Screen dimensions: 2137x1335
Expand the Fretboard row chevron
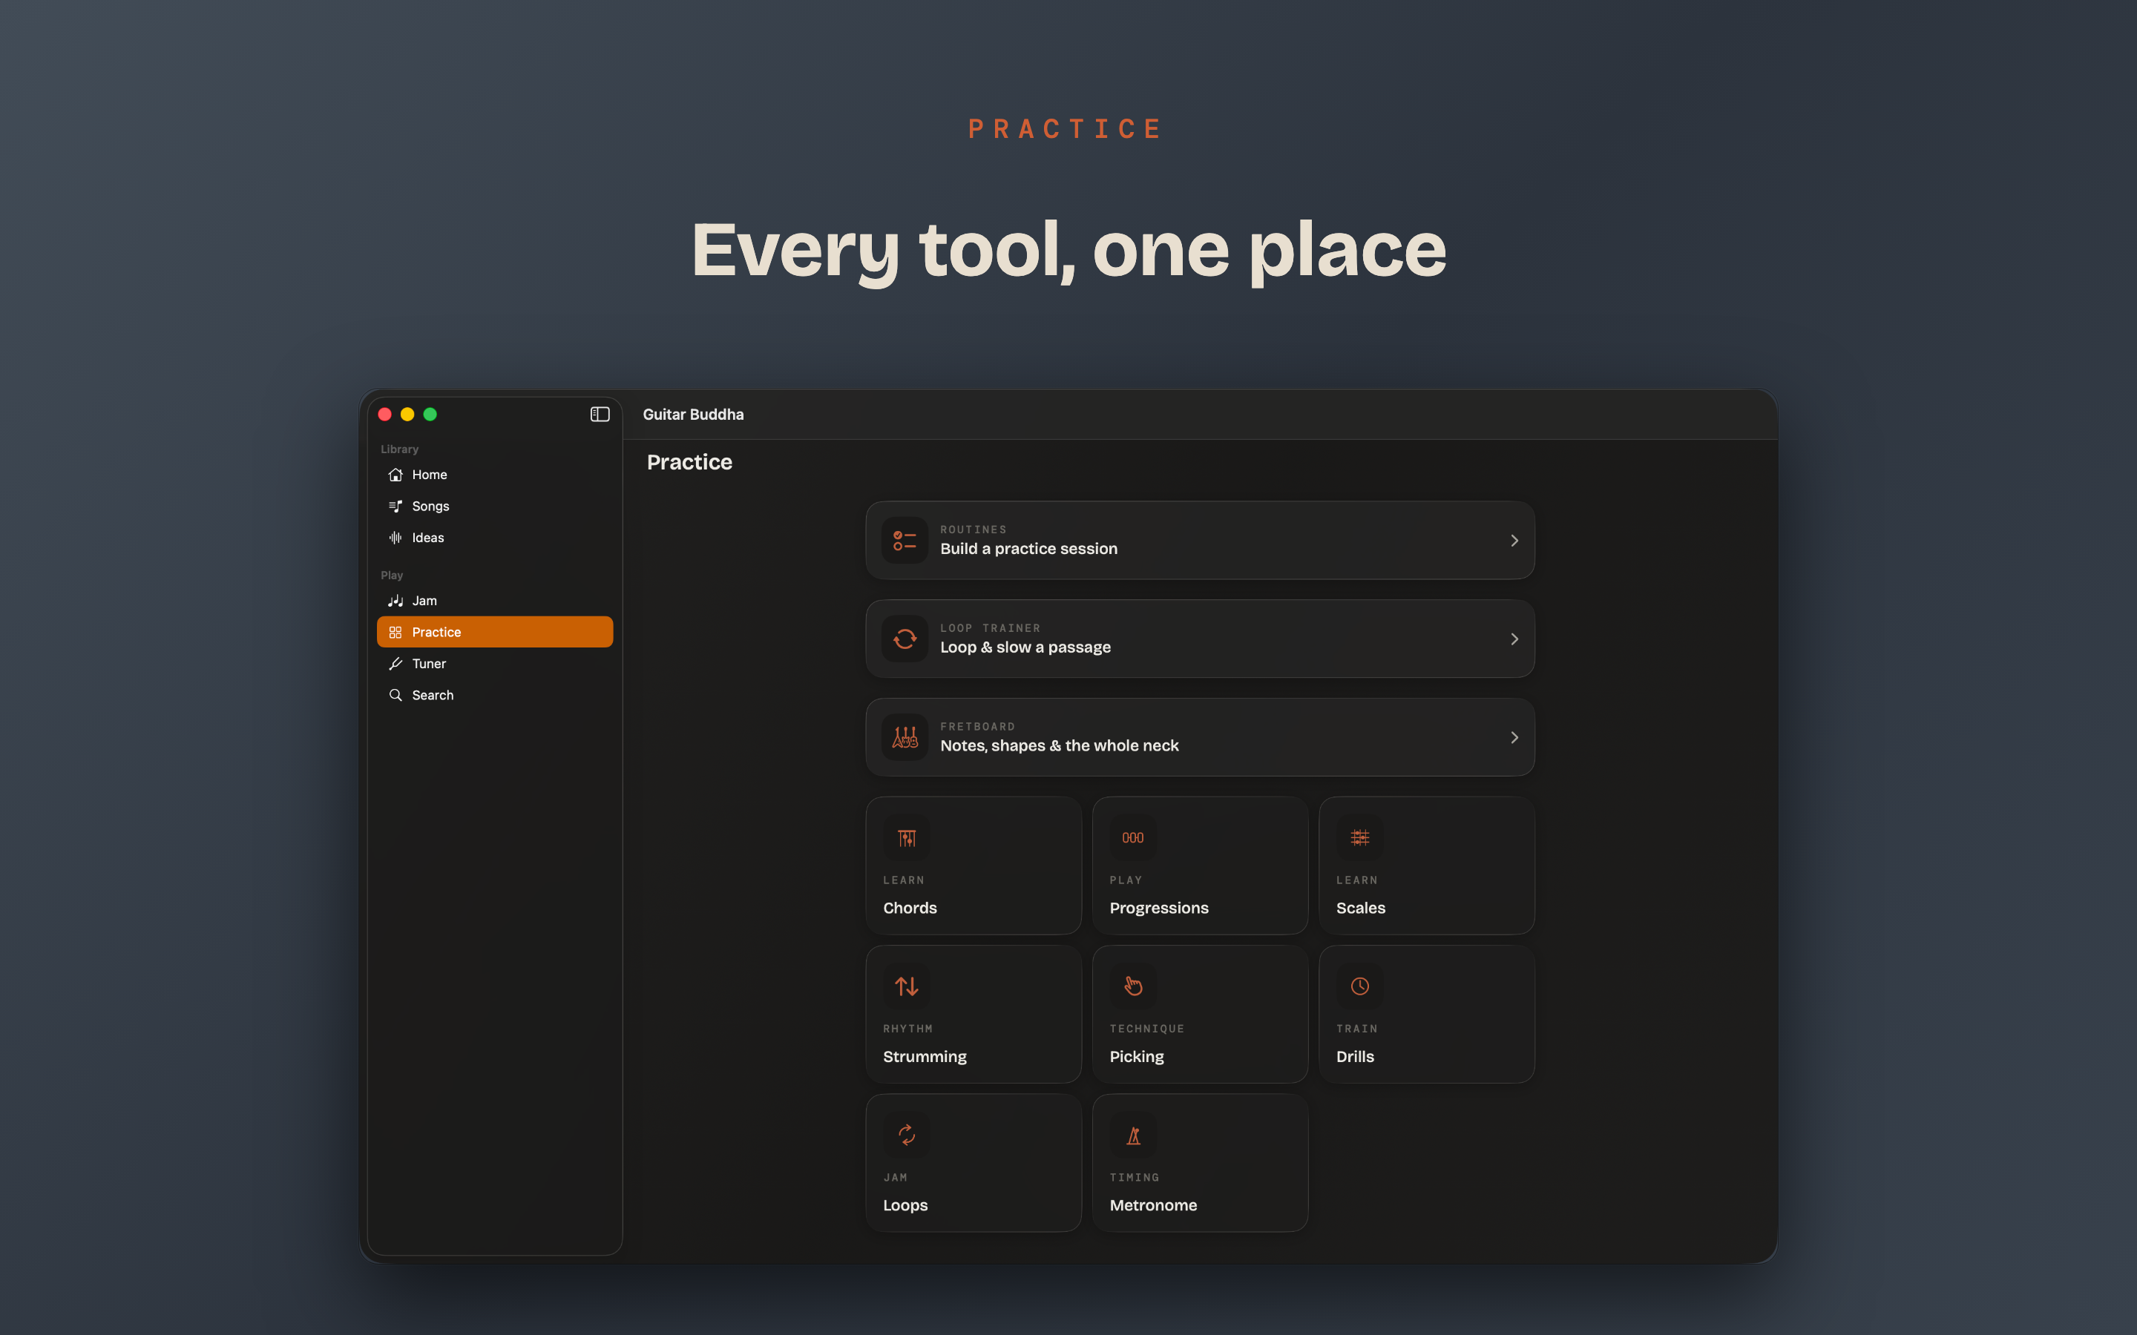pos(1514,737)
